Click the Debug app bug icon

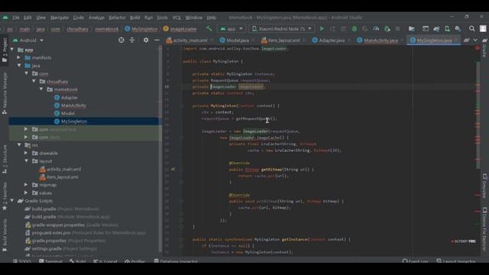tap(355, 29)
